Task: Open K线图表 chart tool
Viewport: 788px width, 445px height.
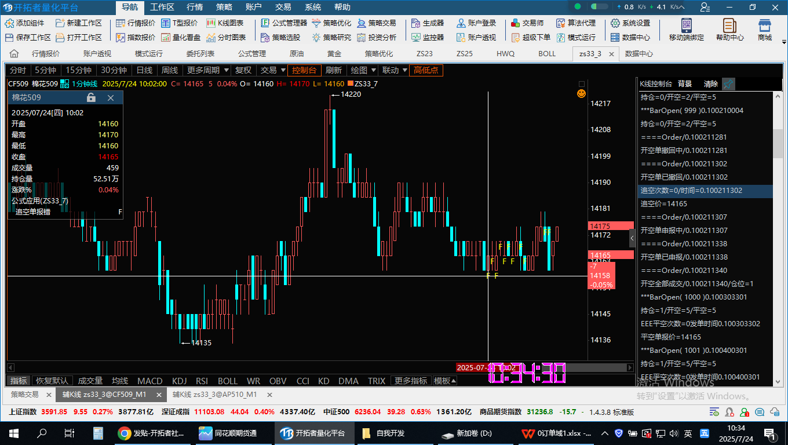Action: pyautogui.click(x=225, y=23)
